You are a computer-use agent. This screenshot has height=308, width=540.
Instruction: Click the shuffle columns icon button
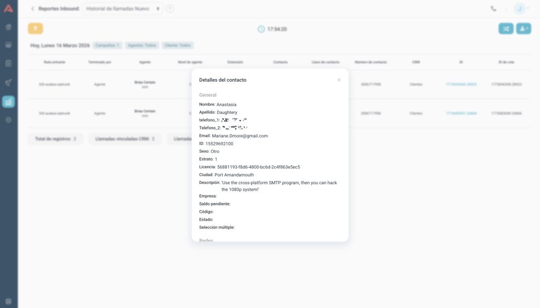pyautogui.click(x=506, y=29)
